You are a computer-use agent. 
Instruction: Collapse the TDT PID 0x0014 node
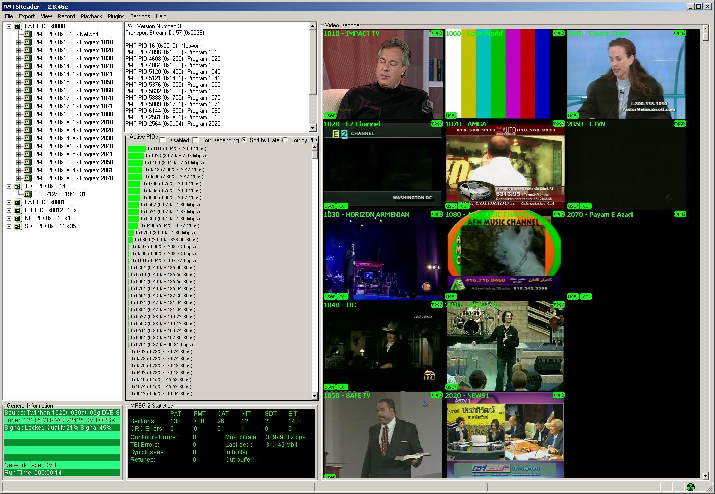click(9, 186)
